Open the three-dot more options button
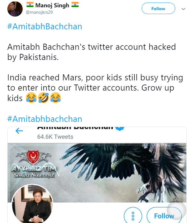Screen dimensions: 194x223 [133, 216]
